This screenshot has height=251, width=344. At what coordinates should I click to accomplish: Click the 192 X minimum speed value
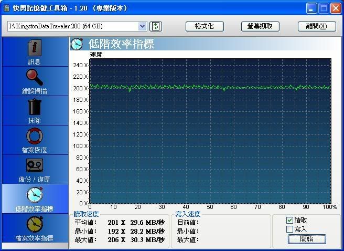116,231
